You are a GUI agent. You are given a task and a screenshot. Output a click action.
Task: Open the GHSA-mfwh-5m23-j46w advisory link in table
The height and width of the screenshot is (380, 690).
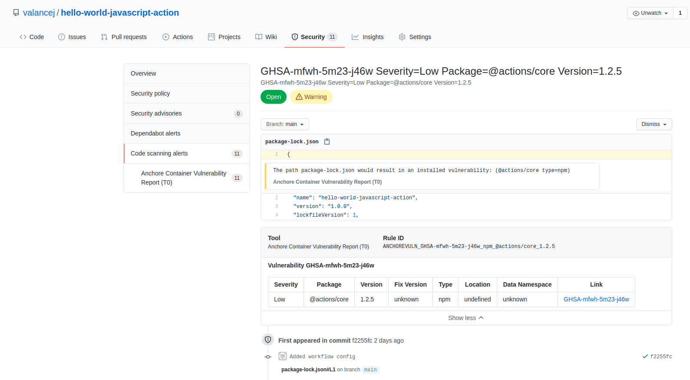[596, 299]
